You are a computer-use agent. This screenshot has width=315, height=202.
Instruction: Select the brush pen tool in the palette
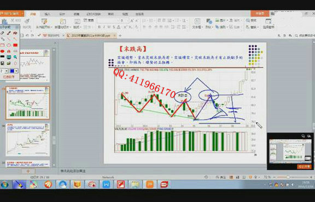pyautogui.click(x=9, y=33)
